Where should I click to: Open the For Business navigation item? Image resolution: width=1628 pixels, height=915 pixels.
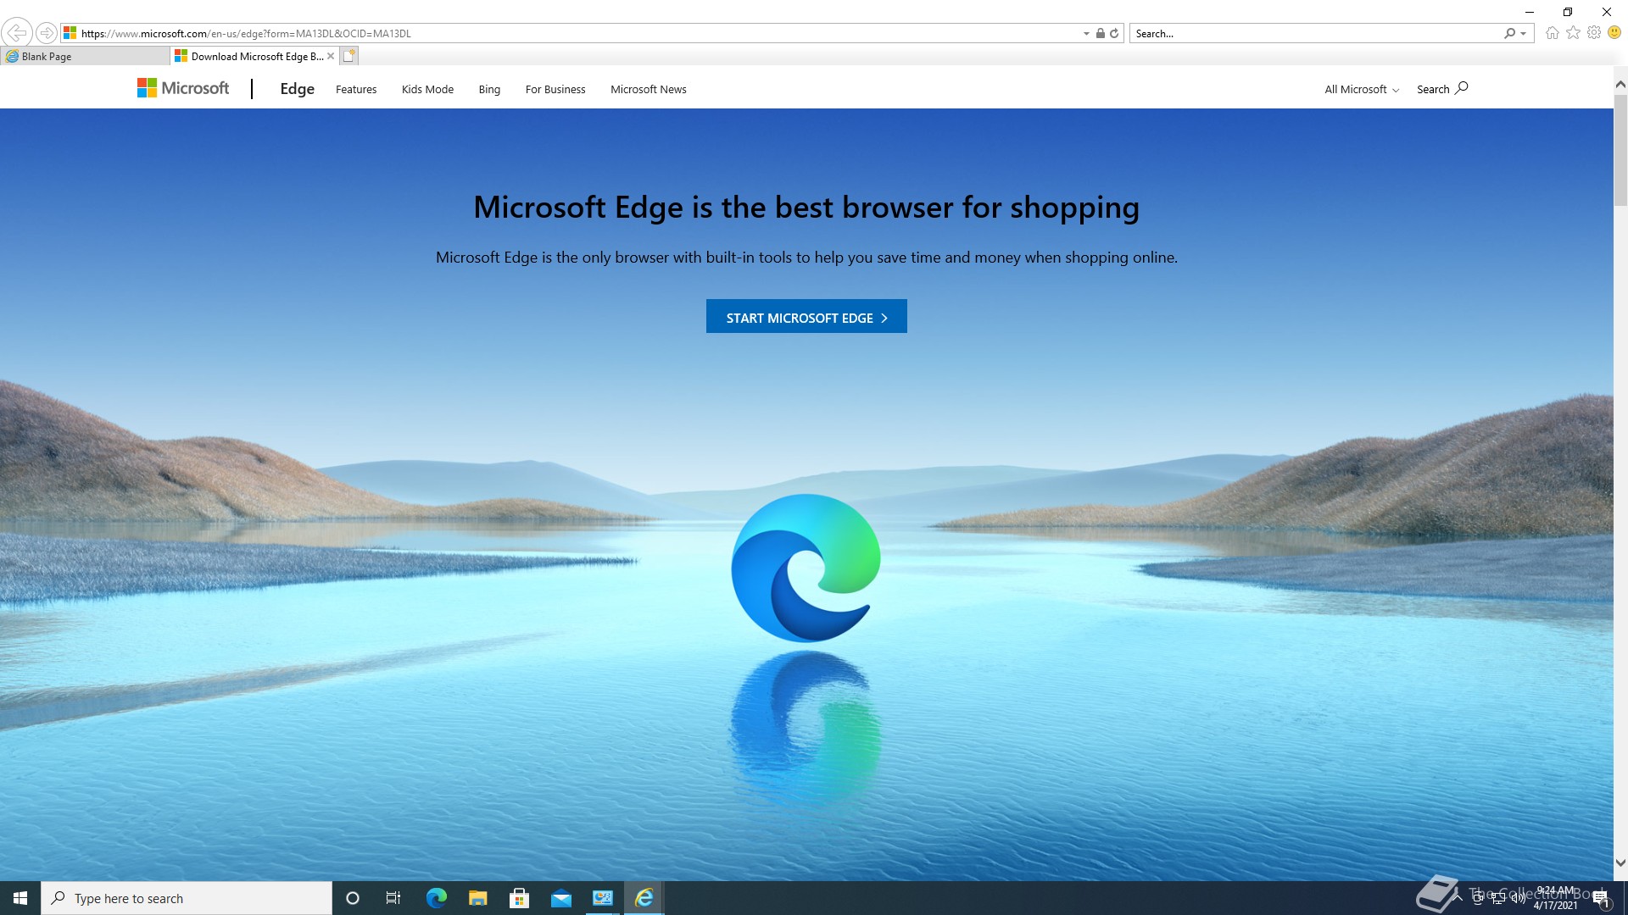click(x=555, y=89)
